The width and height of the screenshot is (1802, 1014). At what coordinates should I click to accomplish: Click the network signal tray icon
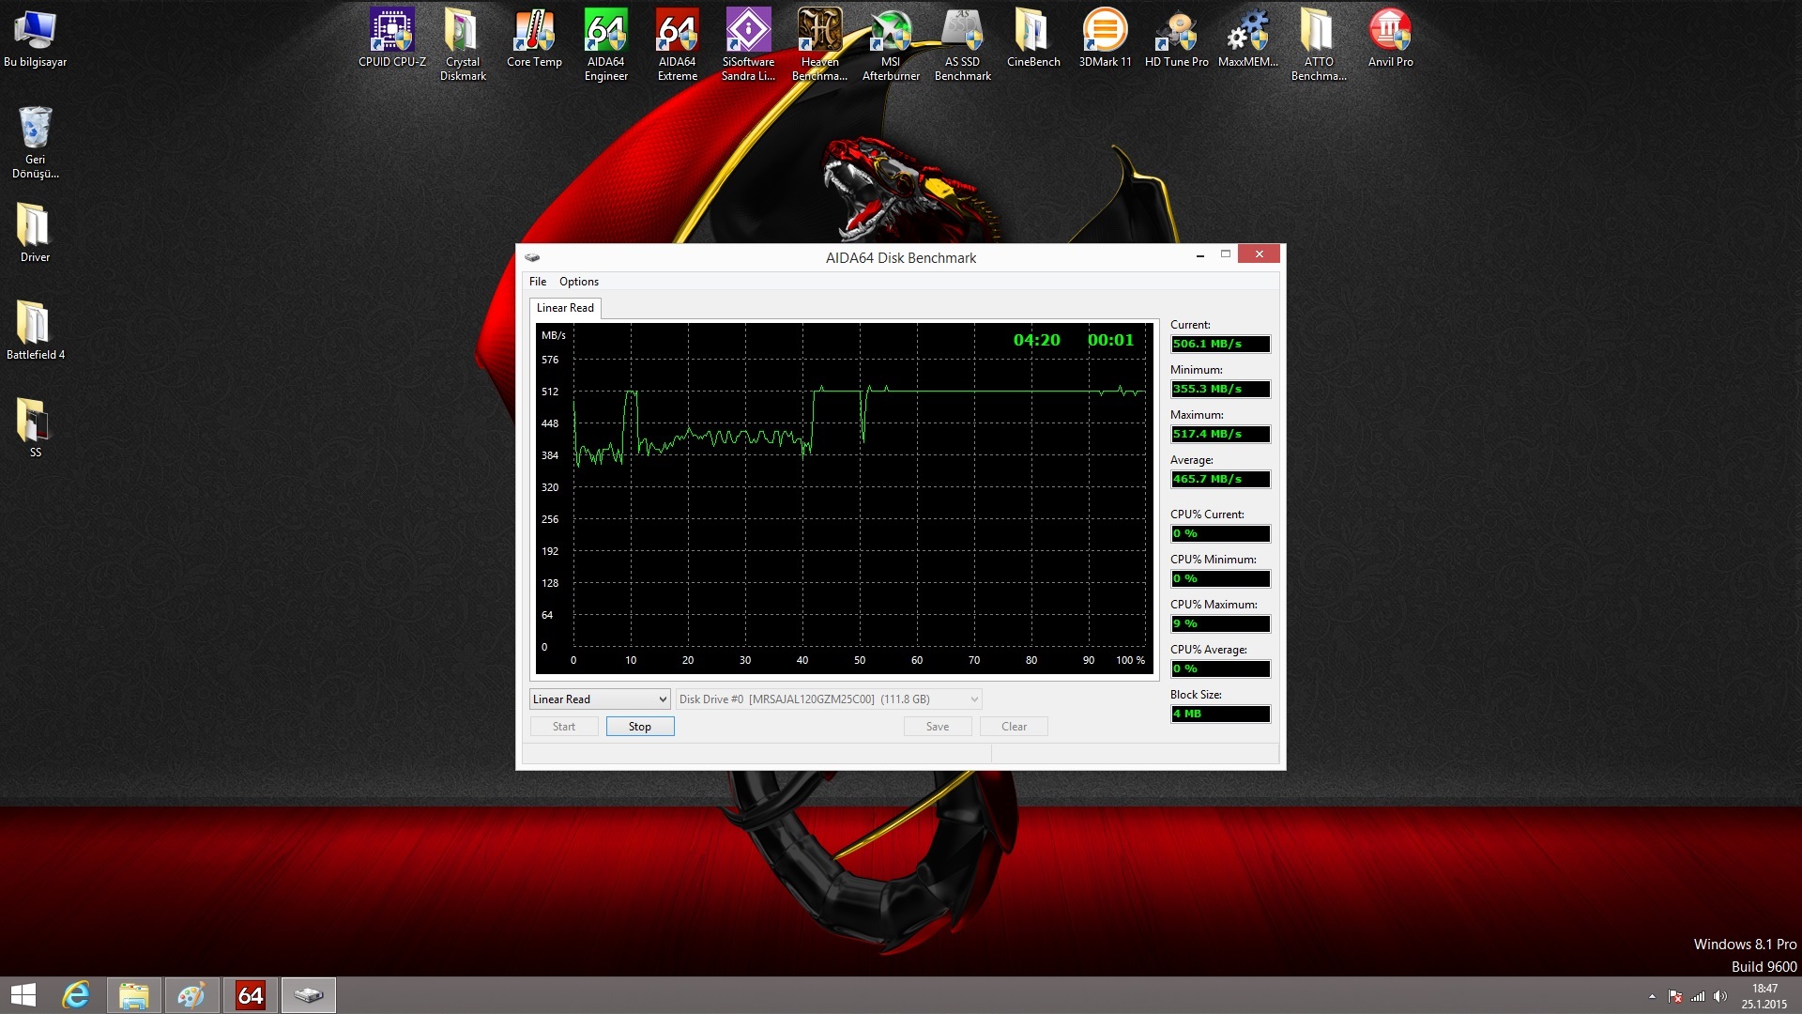coord(1698,996)
